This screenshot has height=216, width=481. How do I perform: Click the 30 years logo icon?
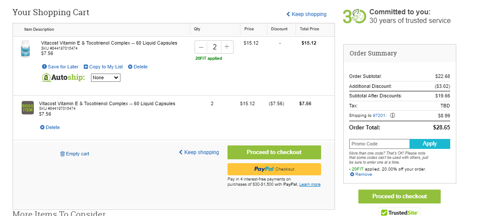(x=354, y=16)
